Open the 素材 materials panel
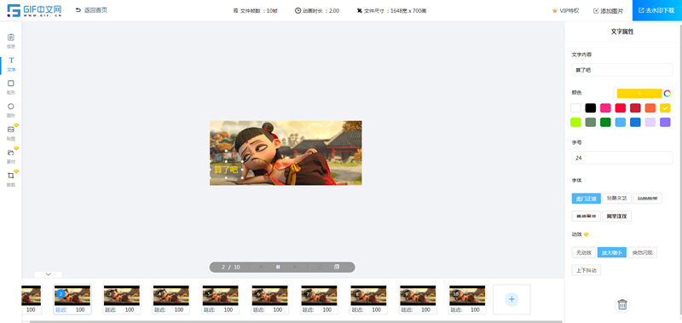This screenshot has width=682, height=323. (11, 156)
